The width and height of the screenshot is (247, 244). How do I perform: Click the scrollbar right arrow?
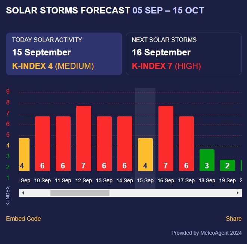pos(238,193)
